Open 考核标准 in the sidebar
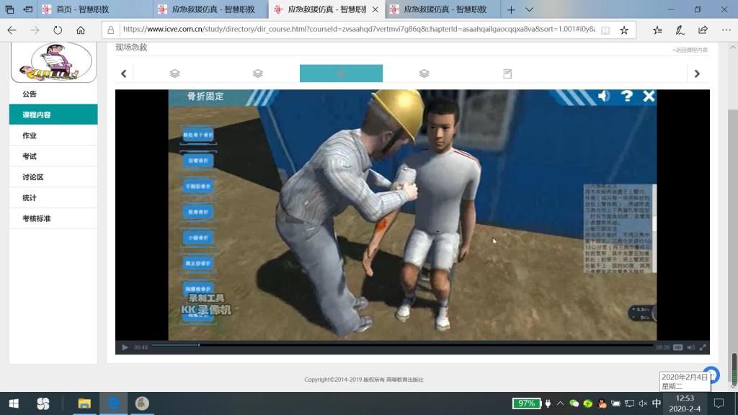 53,218
